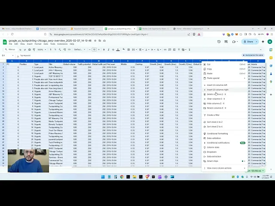
Task: Click the Summarize this table button
Action: 253,55
